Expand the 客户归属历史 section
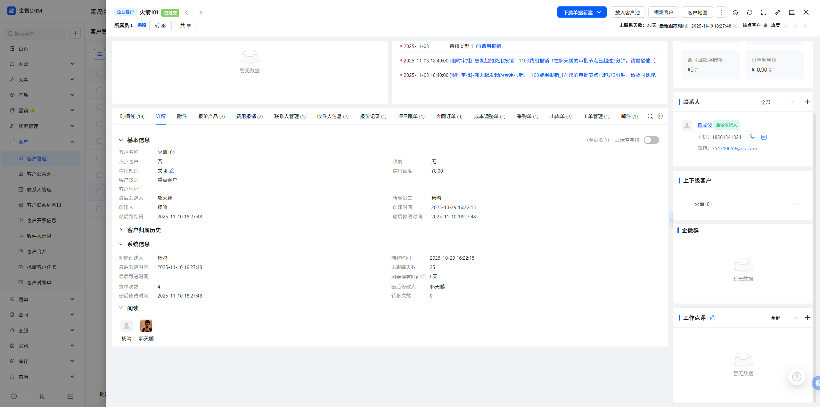The width and height of the screenshot is (820, 407). point(121,230)
